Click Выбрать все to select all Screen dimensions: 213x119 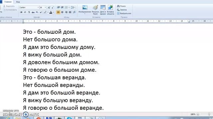click(x=124, y=14)
